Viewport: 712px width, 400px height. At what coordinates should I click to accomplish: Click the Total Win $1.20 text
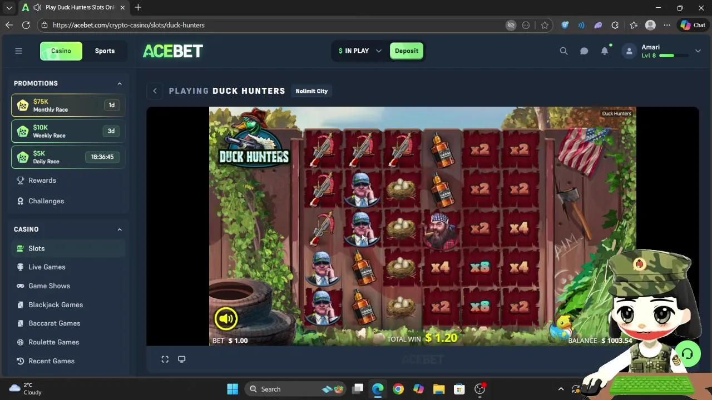(x=422, y=338)
